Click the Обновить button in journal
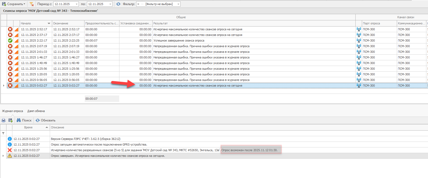Image resolution: width=428 pixels, height=178 pixels. (x=45, y=120)
